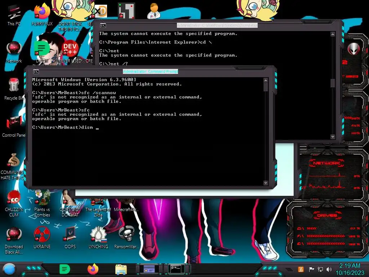
Task: Click the DRIVES gadget header
Action: (326, 215)
